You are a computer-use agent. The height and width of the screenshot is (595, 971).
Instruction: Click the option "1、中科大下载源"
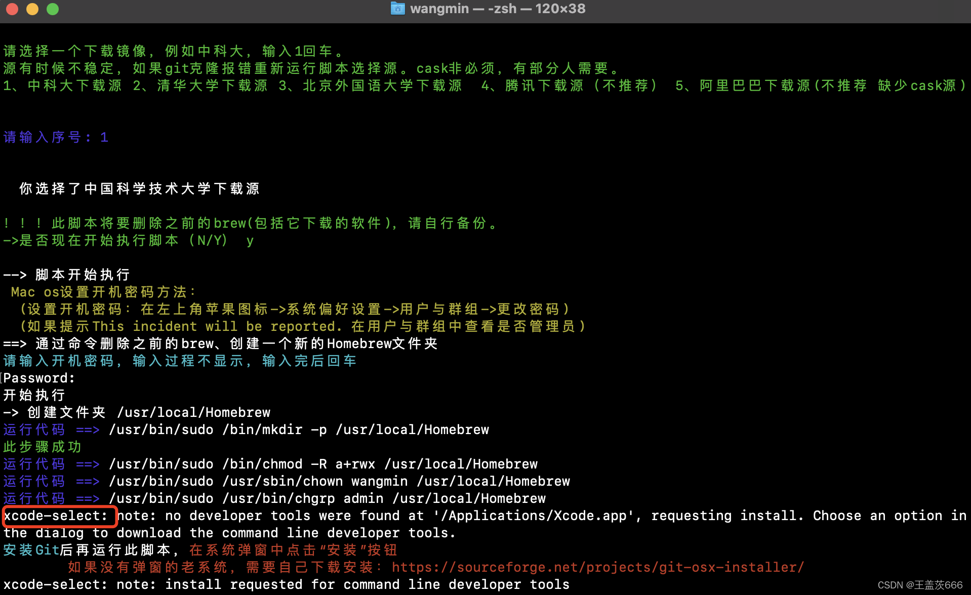click(x=62, y=86)
